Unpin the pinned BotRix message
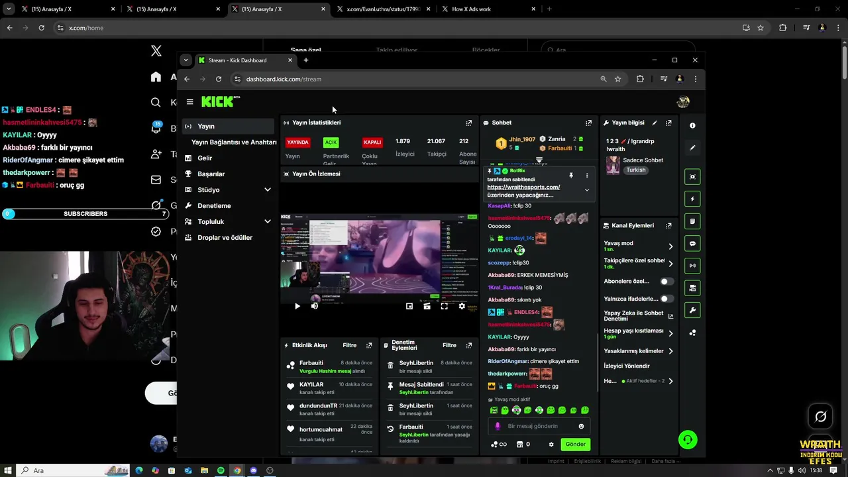This screenshot has width=848, height=477. 570,176
